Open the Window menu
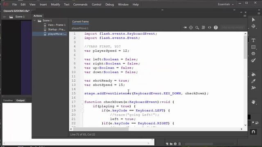The width and height of the screenshot is (262, 147). 123,4
